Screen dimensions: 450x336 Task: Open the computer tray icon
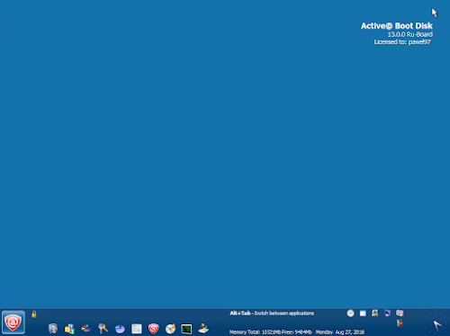point(375,313)
